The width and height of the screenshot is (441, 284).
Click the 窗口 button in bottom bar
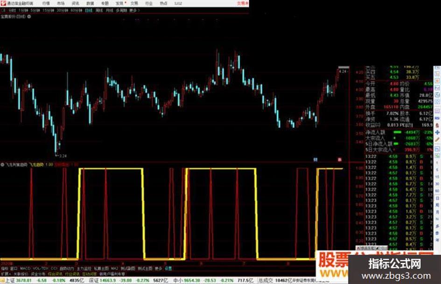(x=14, y=269)
